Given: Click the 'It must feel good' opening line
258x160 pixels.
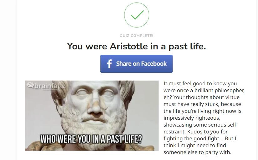Looking at the screenshot, I should [200, 83].
